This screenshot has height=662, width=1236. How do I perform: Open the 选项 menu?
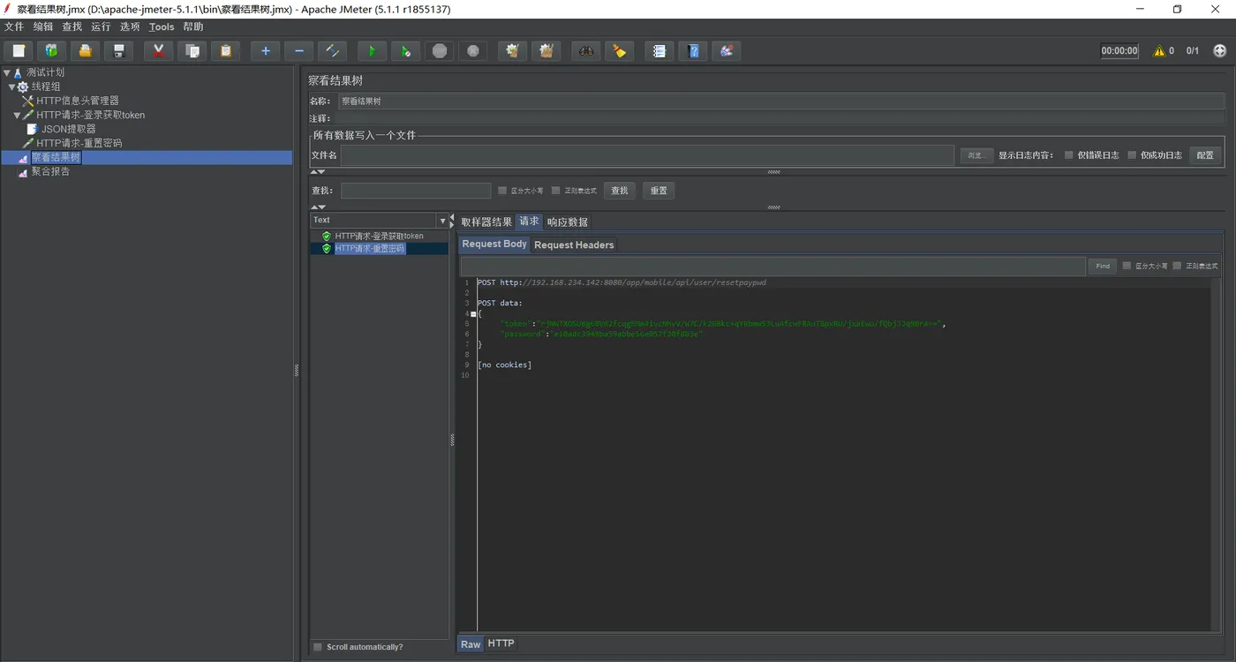pyautogui.click(x=130, y=26)
